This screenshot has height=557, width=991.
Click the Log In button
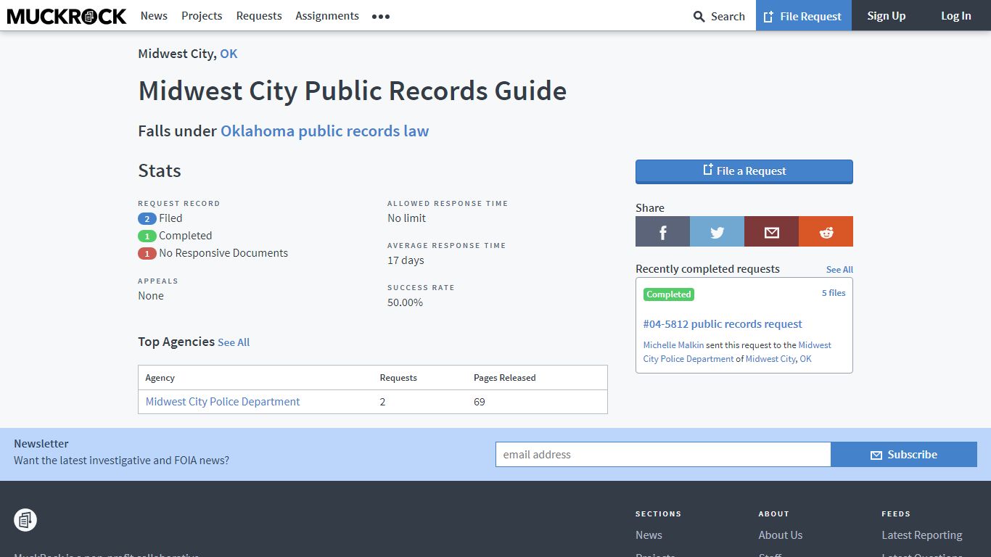click(x=956, y=16)
